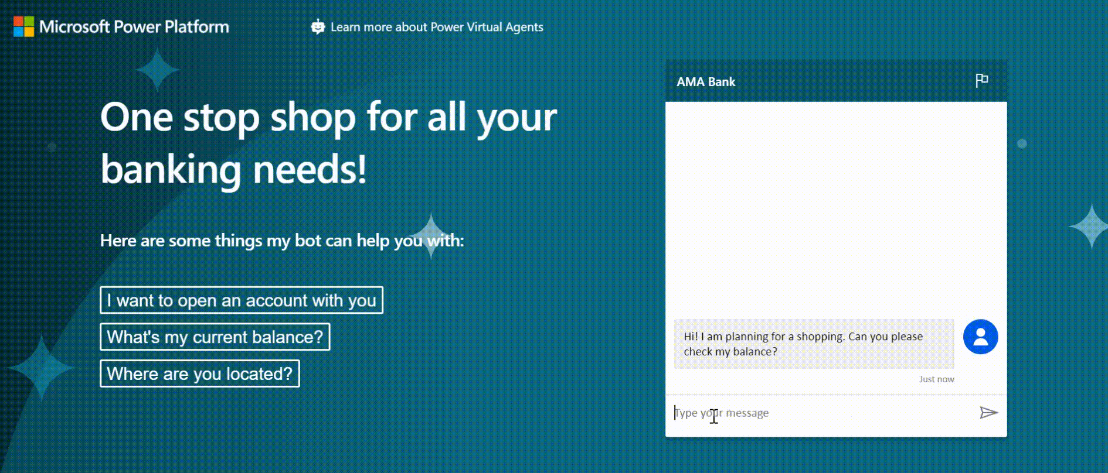Click the large sparkle star at right edge

pos(1090,226)
